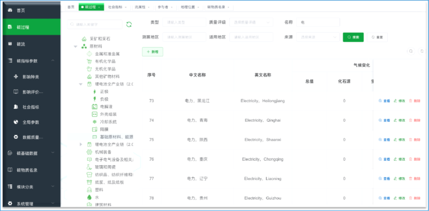Screen dimensions: 429x211
Task: Switch to the 首页 tab
Action: [71, 7]
